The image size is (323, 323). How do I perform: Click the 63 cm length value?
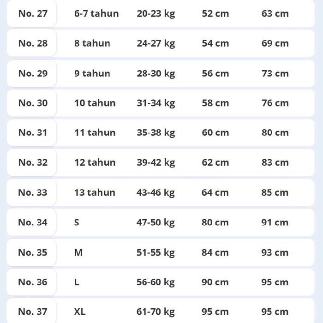[275, 13]
